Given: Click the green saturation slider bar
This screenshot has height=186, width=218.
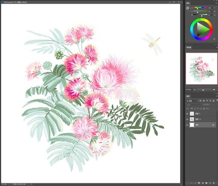Looking at the screenshot, I should point(200,11).
